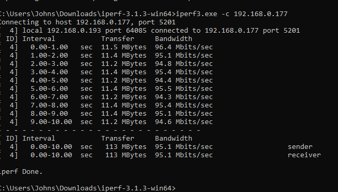Click the sender label

point(300,147)
